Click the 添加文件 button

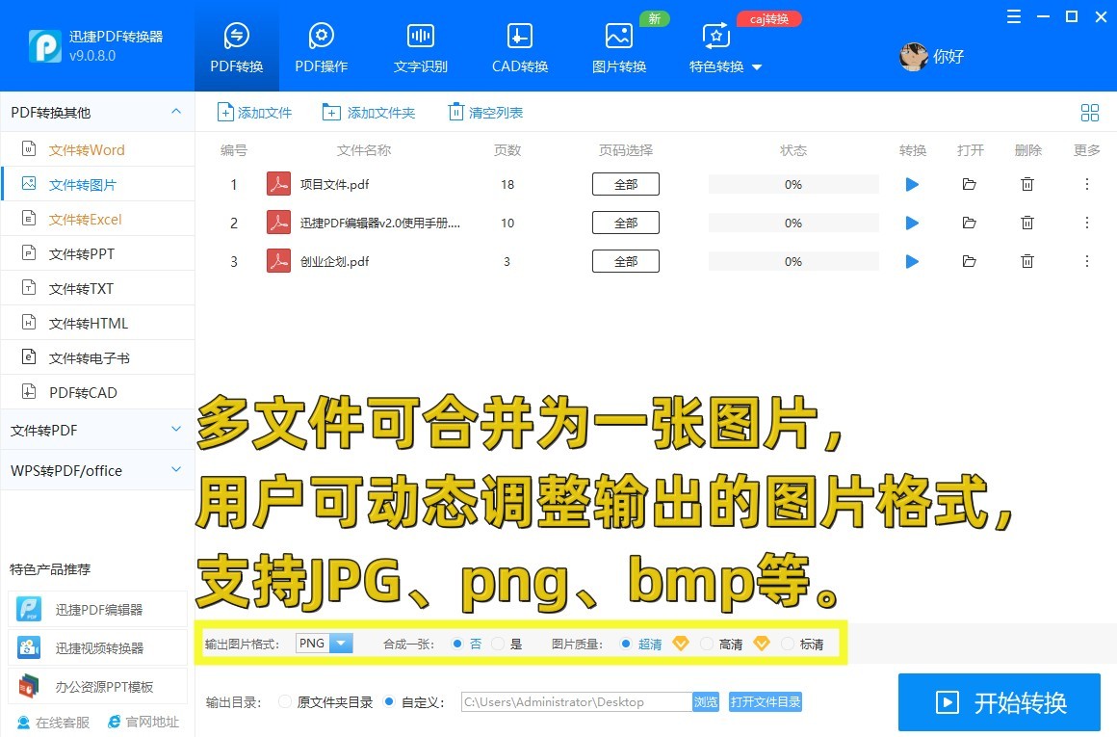(254, 113)
